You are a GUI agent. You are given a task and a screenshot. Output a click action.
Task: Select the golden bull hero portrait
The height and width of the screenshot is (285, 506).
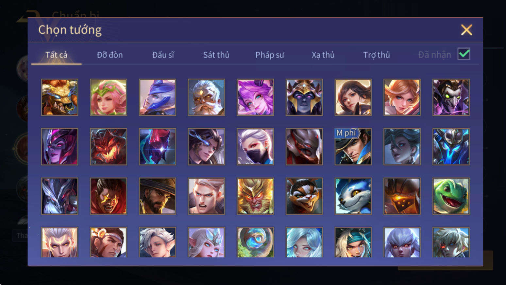pos(59,97)
